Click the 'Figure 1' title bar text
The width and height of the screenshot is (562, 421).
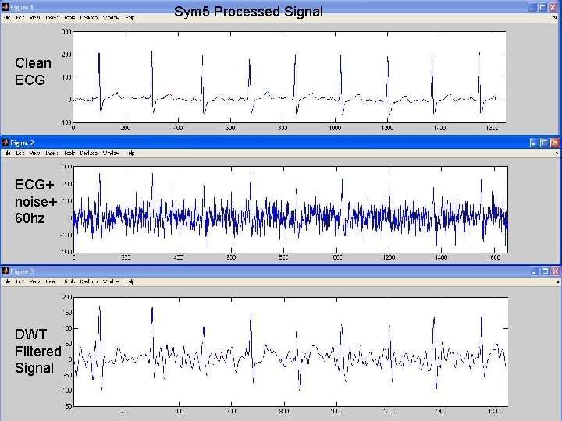point(22,7)
